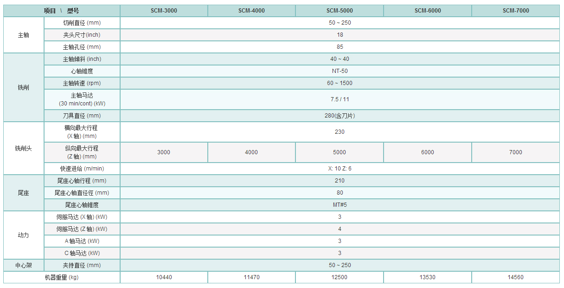564x288 pixels.
Task: Select the 机器重量 (kg) row label
Action: (x=62, y=277)
